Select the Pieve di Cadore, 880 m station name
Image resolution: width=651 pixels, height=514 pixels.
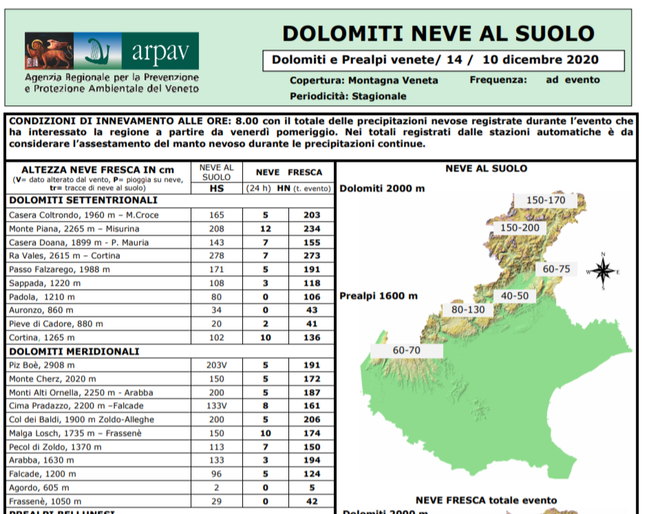tap(56, 324)
